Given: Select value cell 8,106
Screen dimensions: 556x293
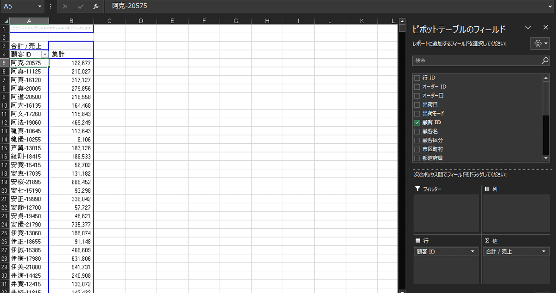Looking at the screenshot, I should (71, 139).
